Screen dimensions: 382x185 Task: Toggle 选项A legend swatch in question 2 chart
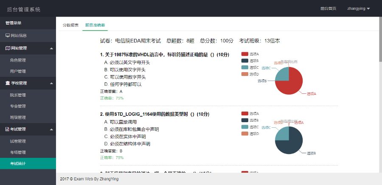244,113
